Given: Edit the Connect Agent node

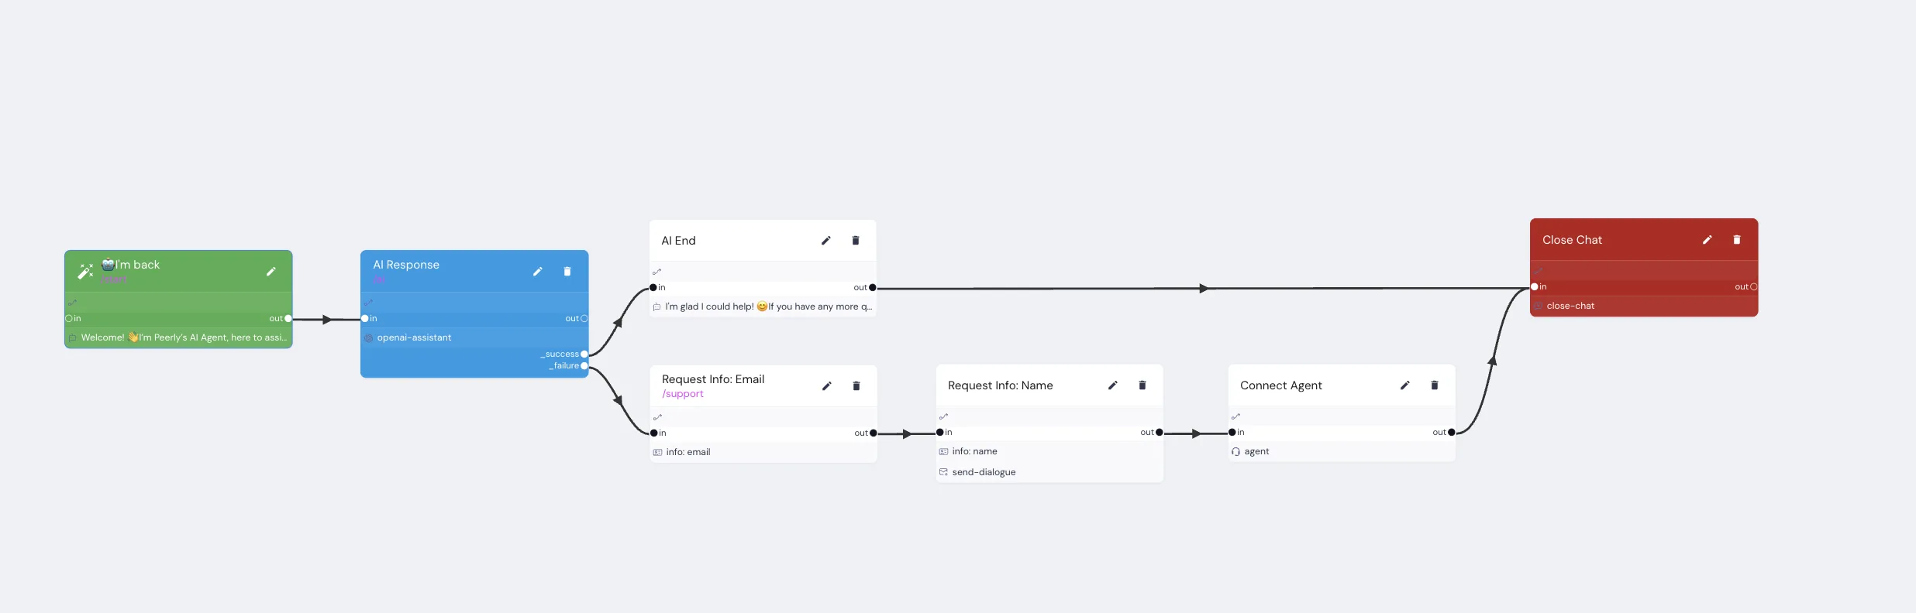Looking at the screenshot, I should (1405, 385).
